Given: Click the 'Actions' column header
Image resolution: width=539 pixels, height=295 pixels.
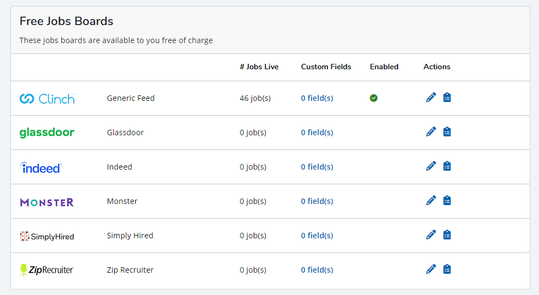Looking at the screenshot, I should pos(437,67).
